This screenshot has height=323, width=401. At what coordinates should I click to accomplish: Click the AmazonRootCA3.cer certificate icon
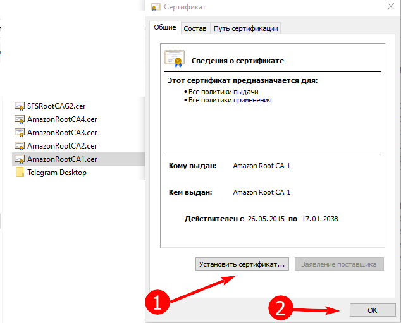pyautogui.click(x=19, y=133)
